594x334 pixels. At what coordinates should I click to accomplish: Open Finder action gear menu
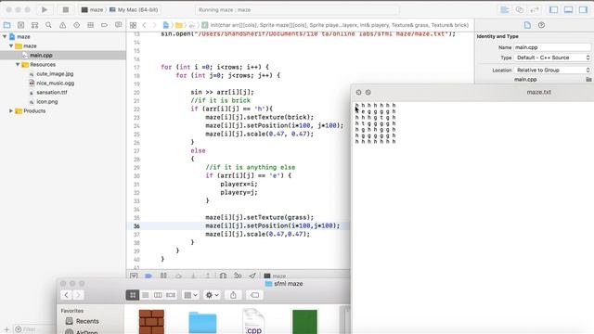[213, 295]
